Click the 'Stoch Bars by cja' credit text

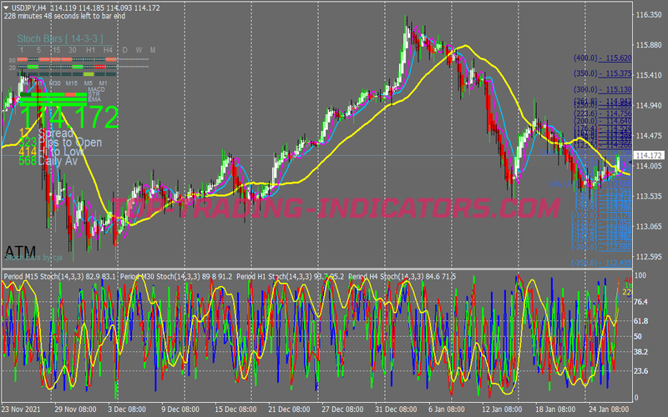click(33, 258)
